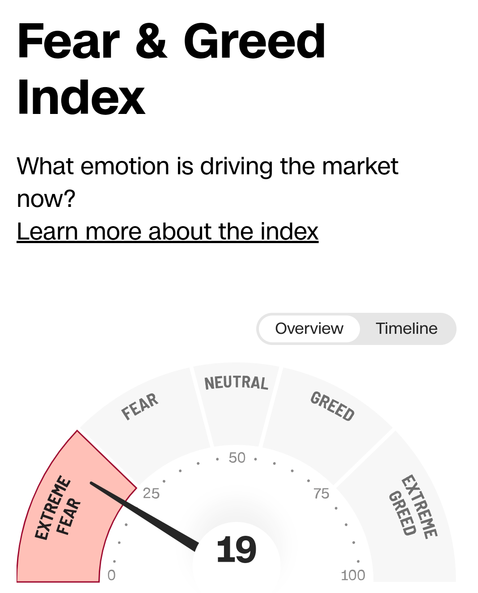Click the 50 scale label
This screenshot has width=478, height=593.
pyautogui.click(x=237, y=458)
